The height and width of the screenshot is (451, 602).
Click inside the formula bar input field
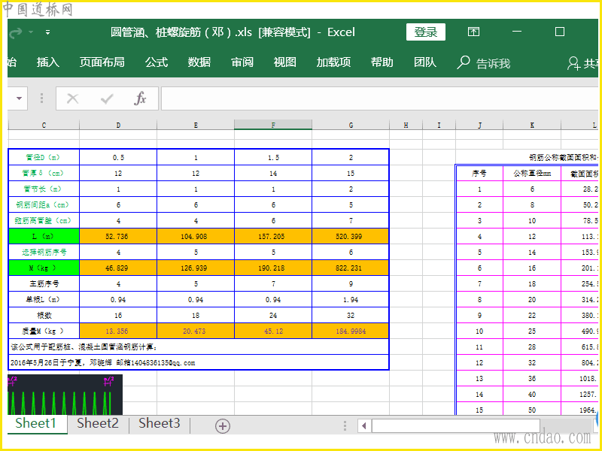[x=376, y=98]
